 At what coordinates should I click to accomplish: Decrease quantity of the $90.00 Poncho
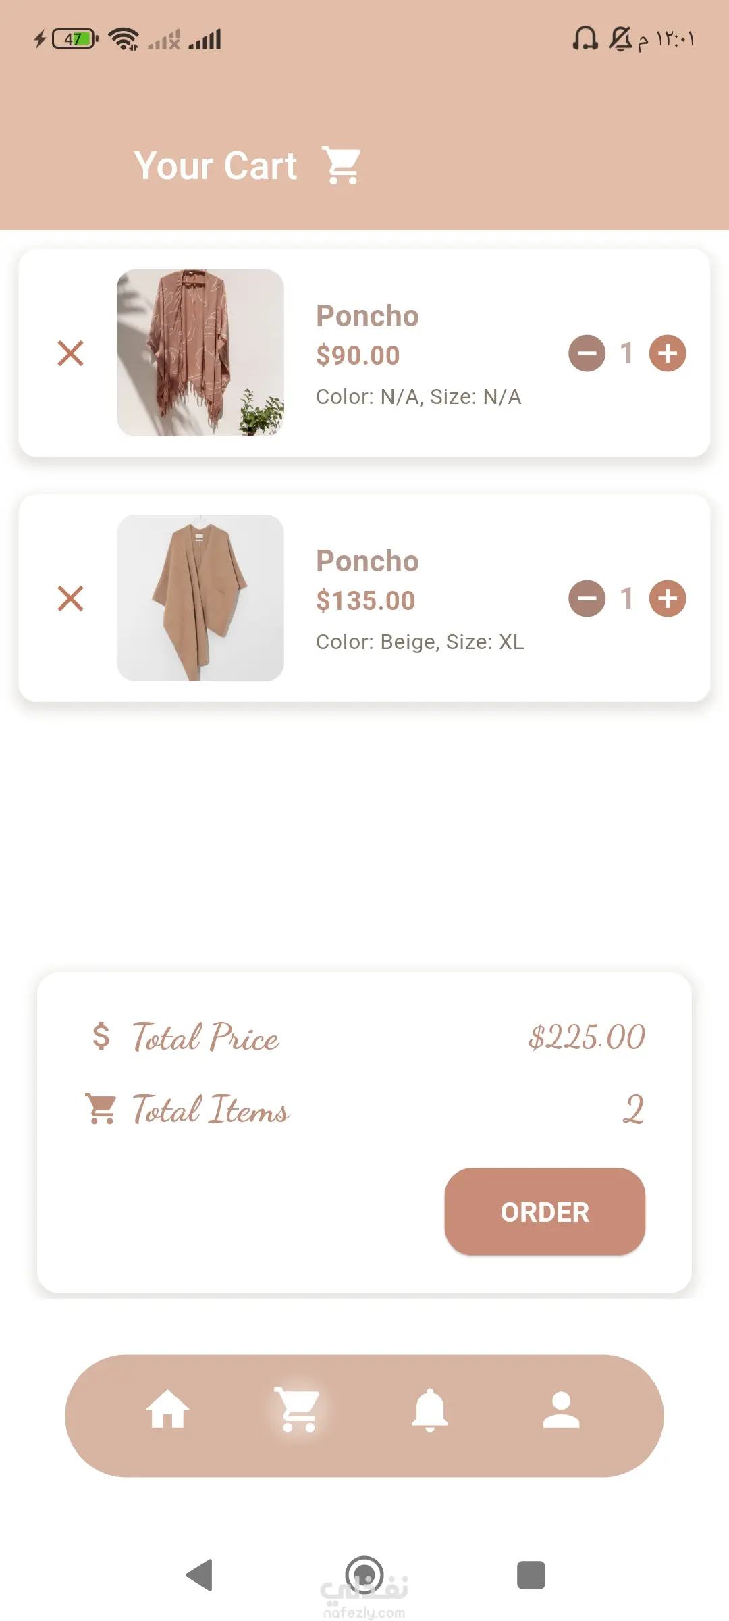(587, 353)
